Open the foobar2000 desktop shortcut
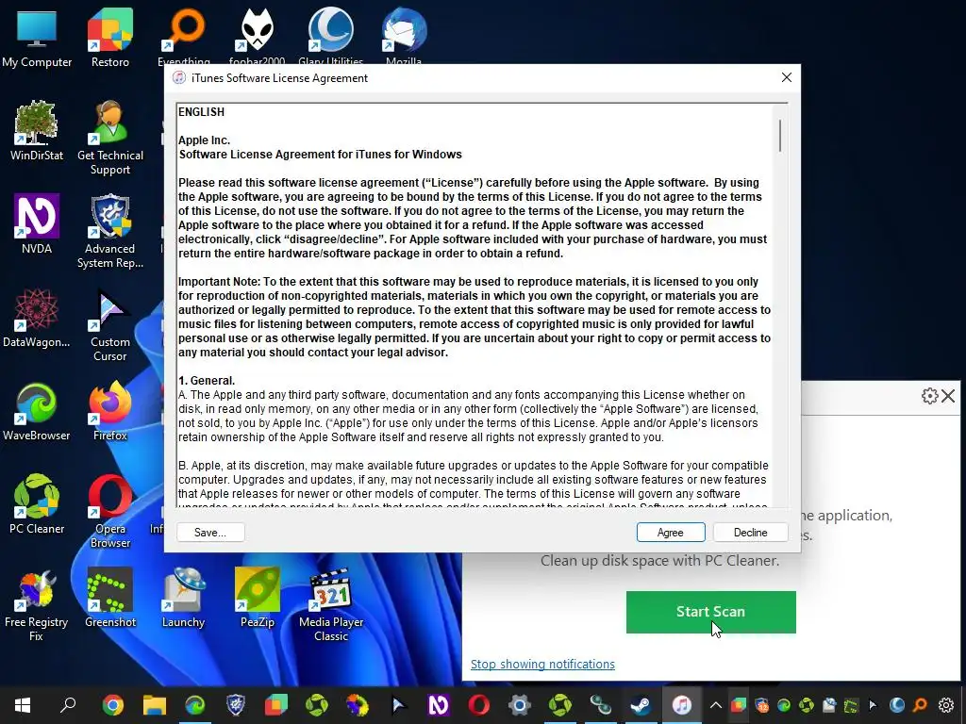 pyautogui.click(x=257, y=36)
